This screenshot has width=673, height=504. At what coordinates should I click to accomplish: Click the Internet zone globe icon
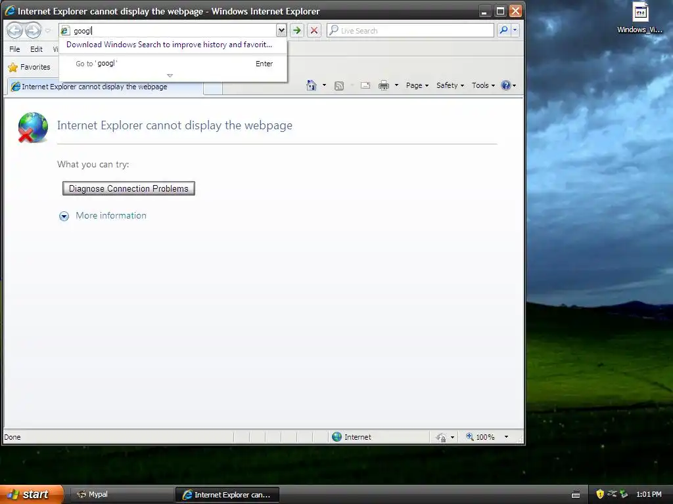[x=337, y=436]
